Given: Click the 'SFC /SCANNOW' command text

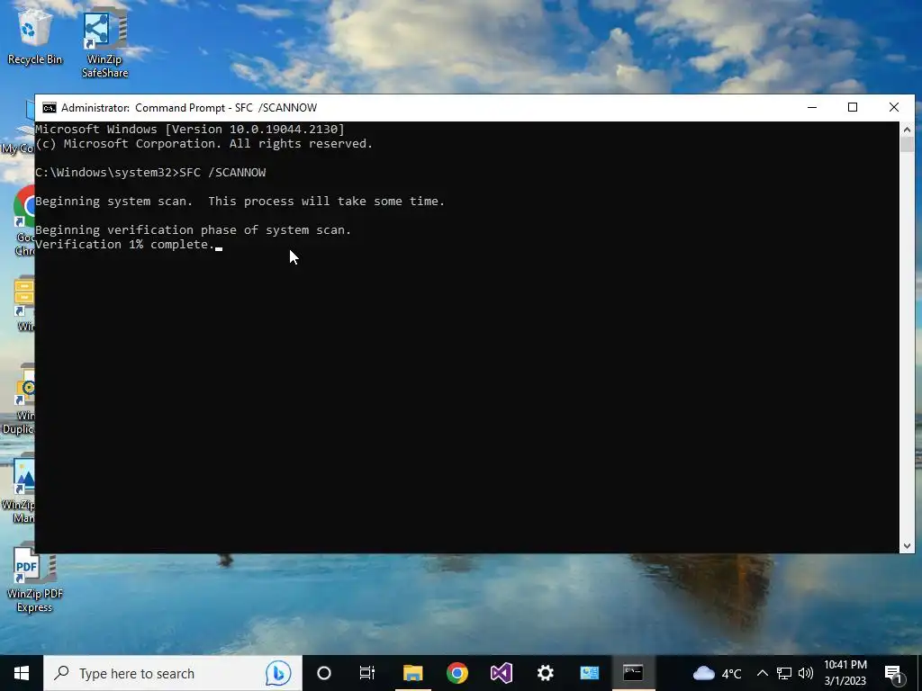Looking at the screenshot, I should pyautogui.click(x=223, y=173).
